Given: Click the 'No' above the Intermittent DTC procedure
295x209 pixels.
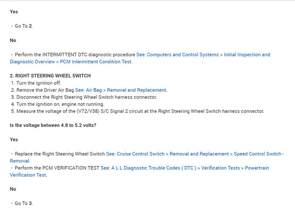Looking at the screenshot, I should coord(13,40).
